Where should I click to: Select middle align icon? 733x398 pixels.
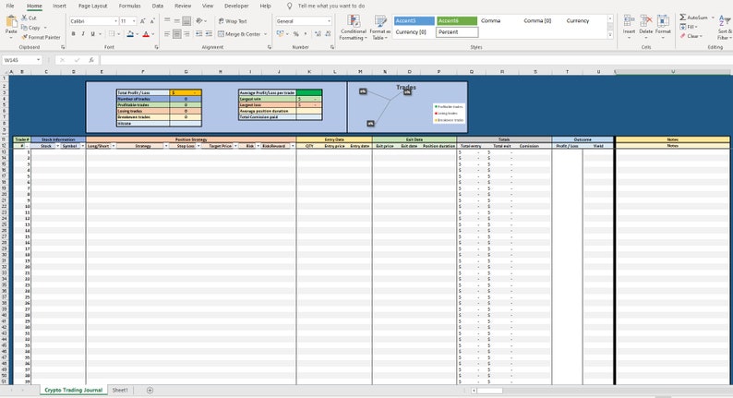click(x=176, y=21)
